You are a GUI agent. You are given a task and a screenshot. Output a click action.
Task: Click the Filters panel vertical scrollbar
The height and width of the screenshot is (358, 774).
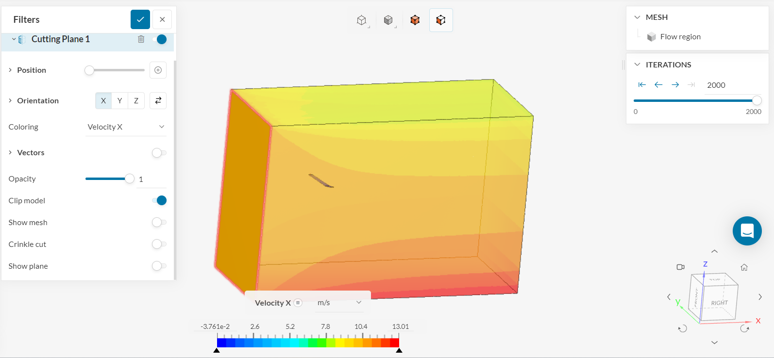[x=175, y=170]
